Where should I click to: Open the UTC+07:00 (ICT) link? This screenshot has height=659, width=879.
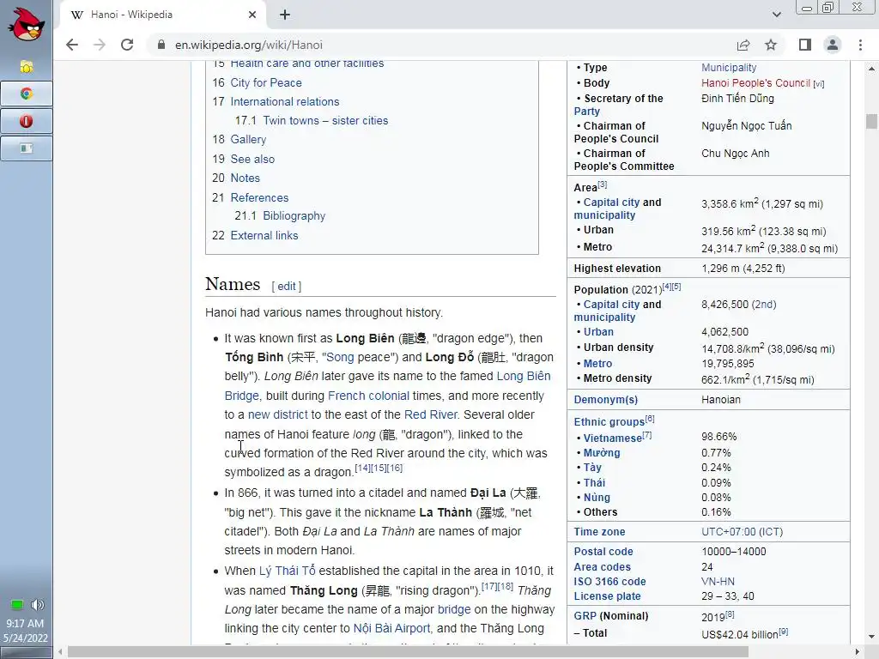(743, 532)
